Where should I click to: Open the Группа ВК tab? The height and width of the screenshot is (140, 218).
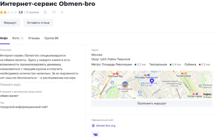51,38
